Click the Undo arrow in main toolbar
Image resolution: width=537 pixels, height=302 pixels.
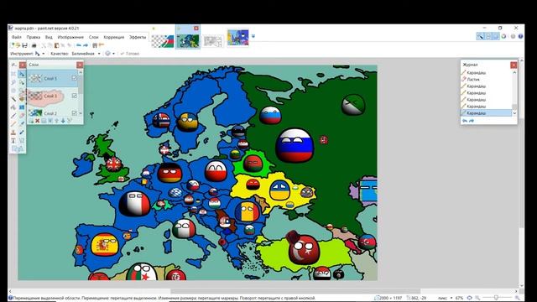pos(79,45)
